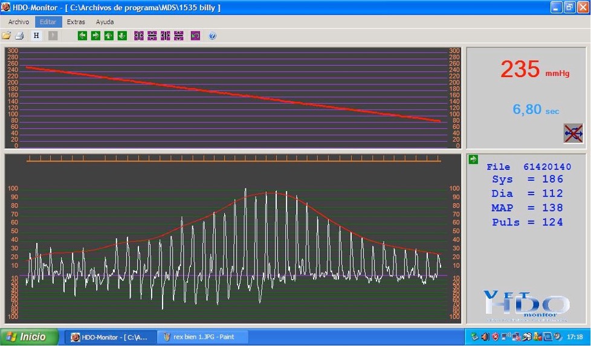Click the purple undo/reset view icon

[x=195, y=36]
